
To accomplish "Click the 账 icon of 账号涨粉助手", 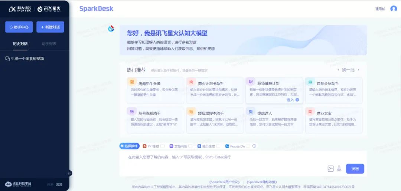I will pyautogui.click(x=131, y=112).
